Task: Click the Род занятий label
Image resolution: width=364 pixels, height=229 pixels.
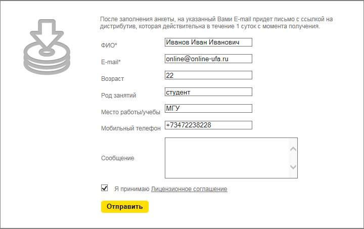Action: (118, 96)
